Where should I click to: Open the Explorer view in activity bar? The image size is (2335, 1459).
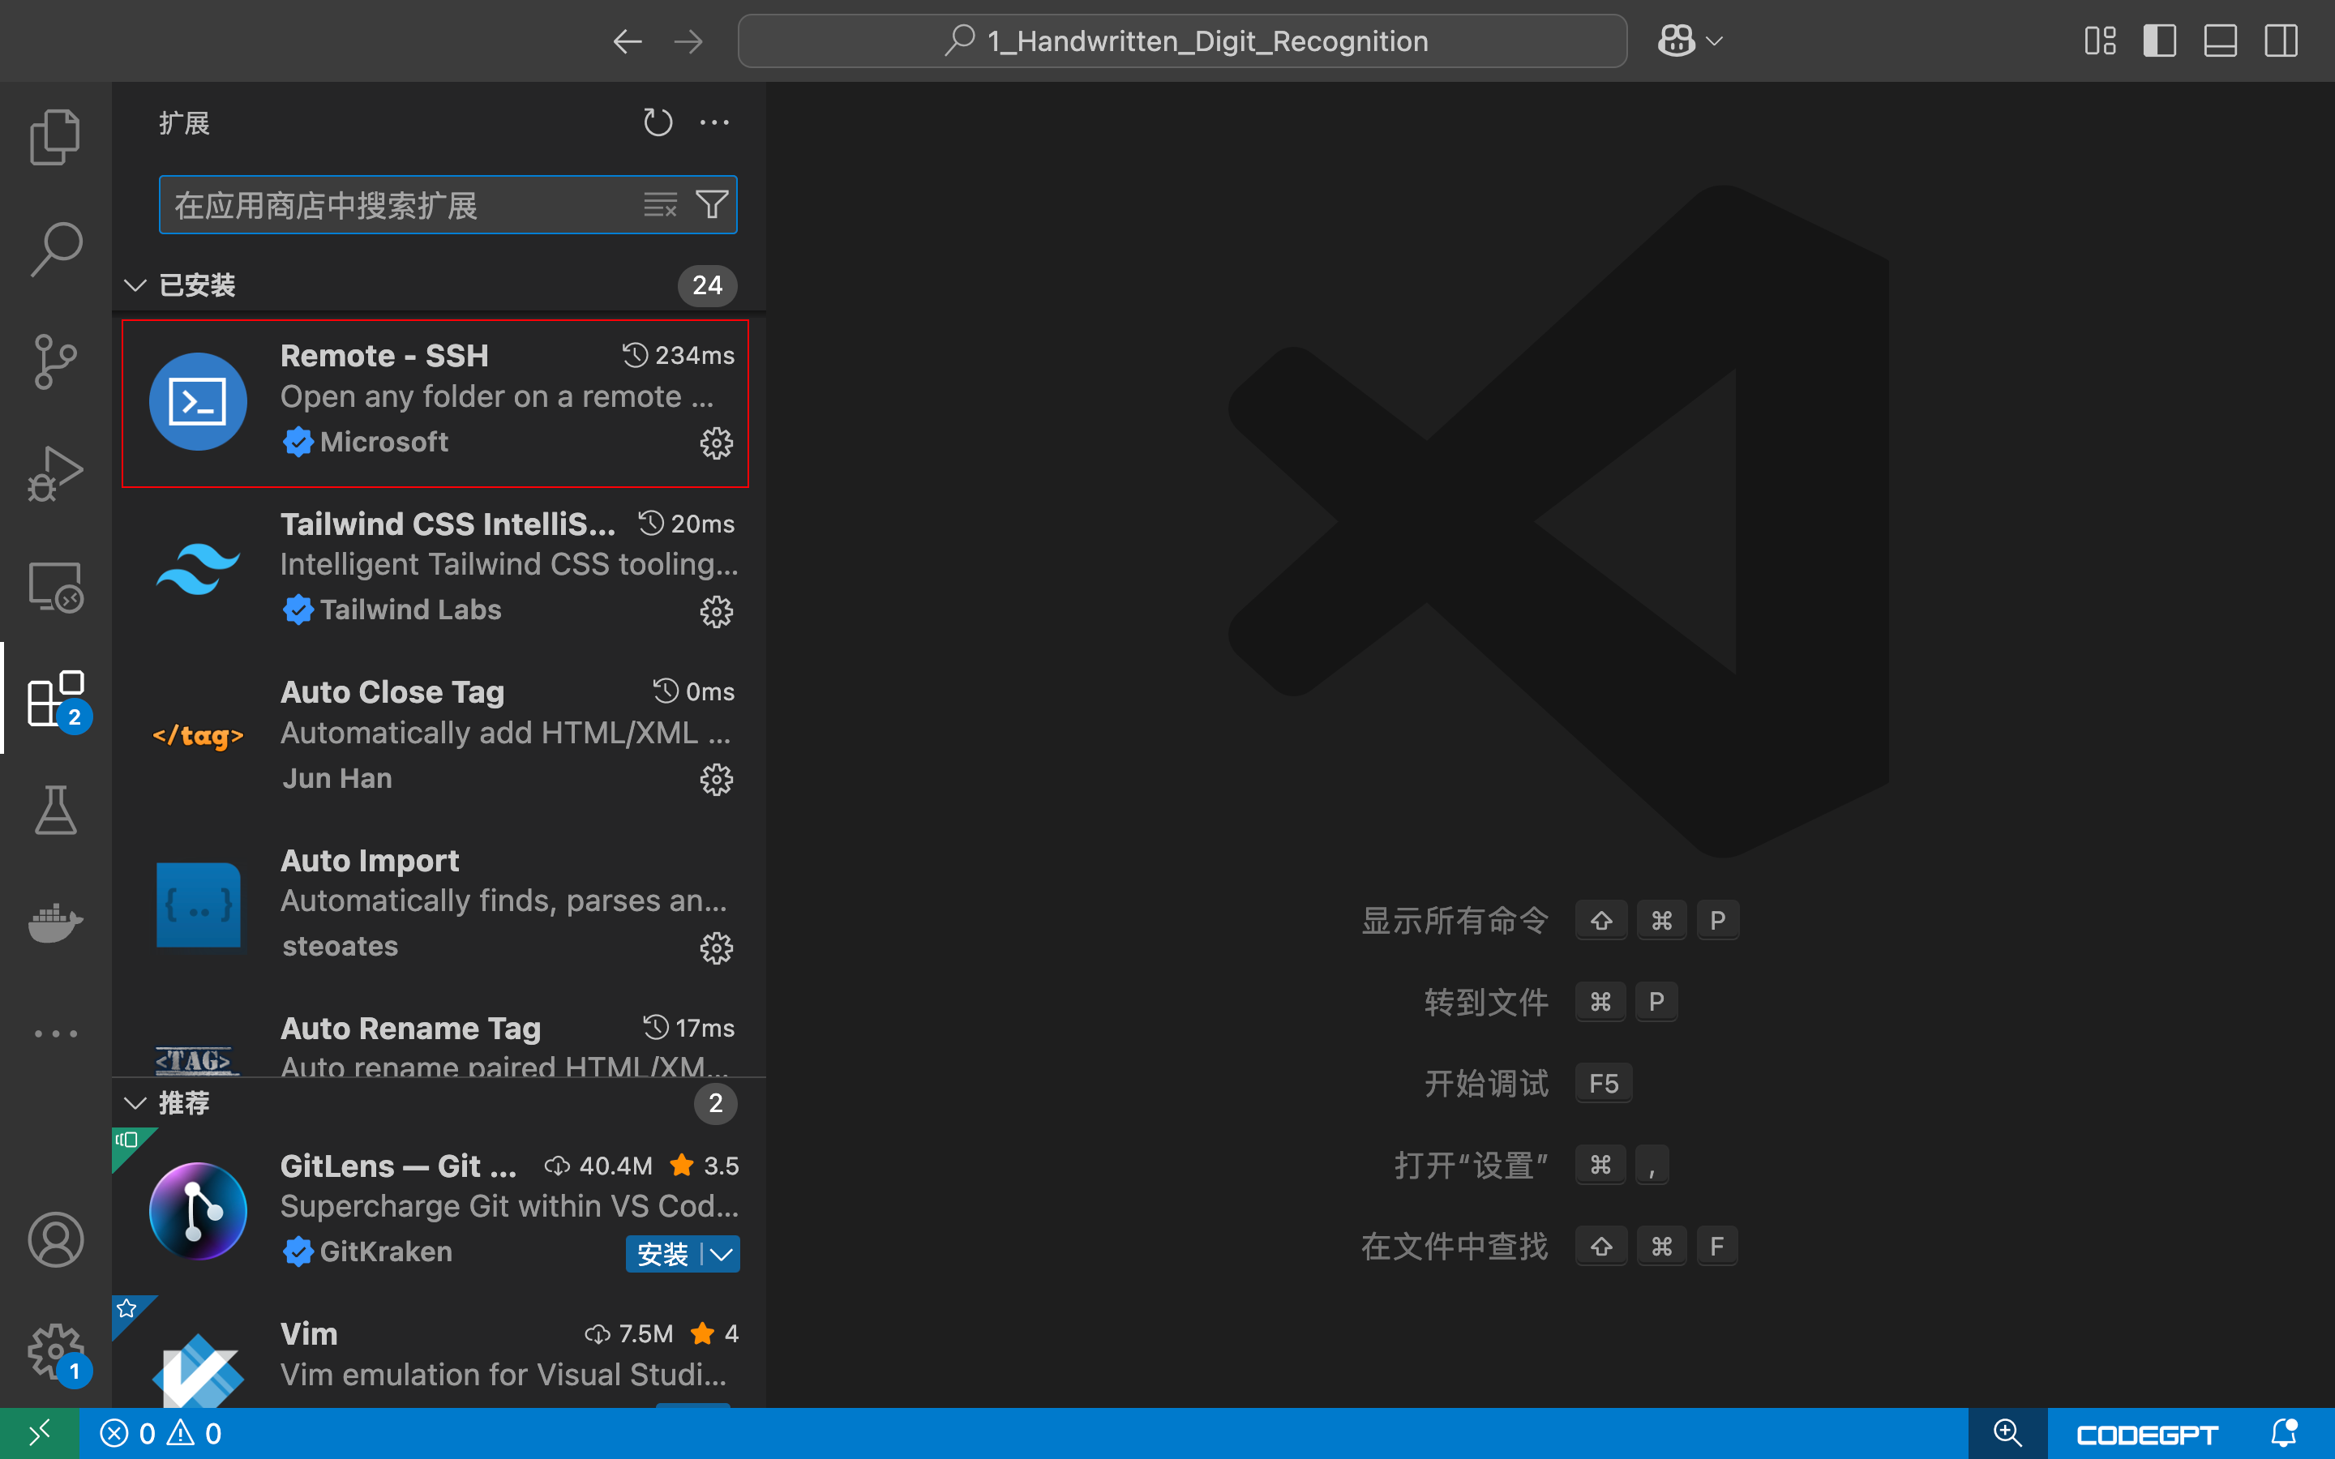pyautogui.click(x=55, y=137)
